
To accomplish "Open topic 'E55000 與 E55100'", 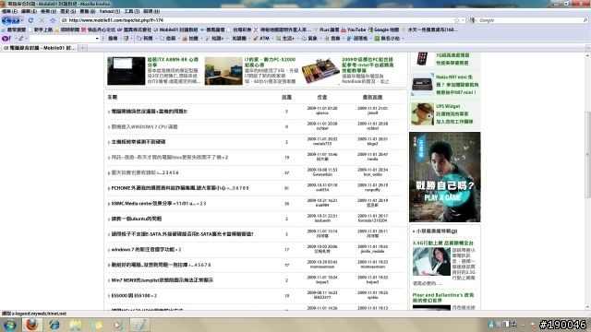I will click(131, 295).
